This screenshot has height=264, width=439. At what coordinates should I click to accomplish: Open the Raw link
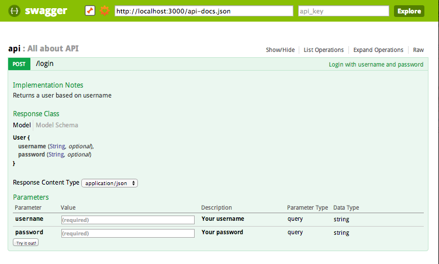tap(419, 50)
